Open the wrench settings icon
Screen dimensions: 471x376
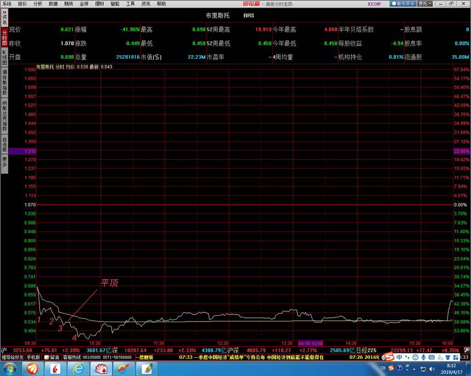tap(467, 350)
